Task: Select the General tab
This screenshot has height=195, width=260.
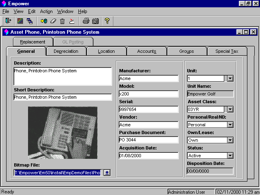Action: point(26,51)
